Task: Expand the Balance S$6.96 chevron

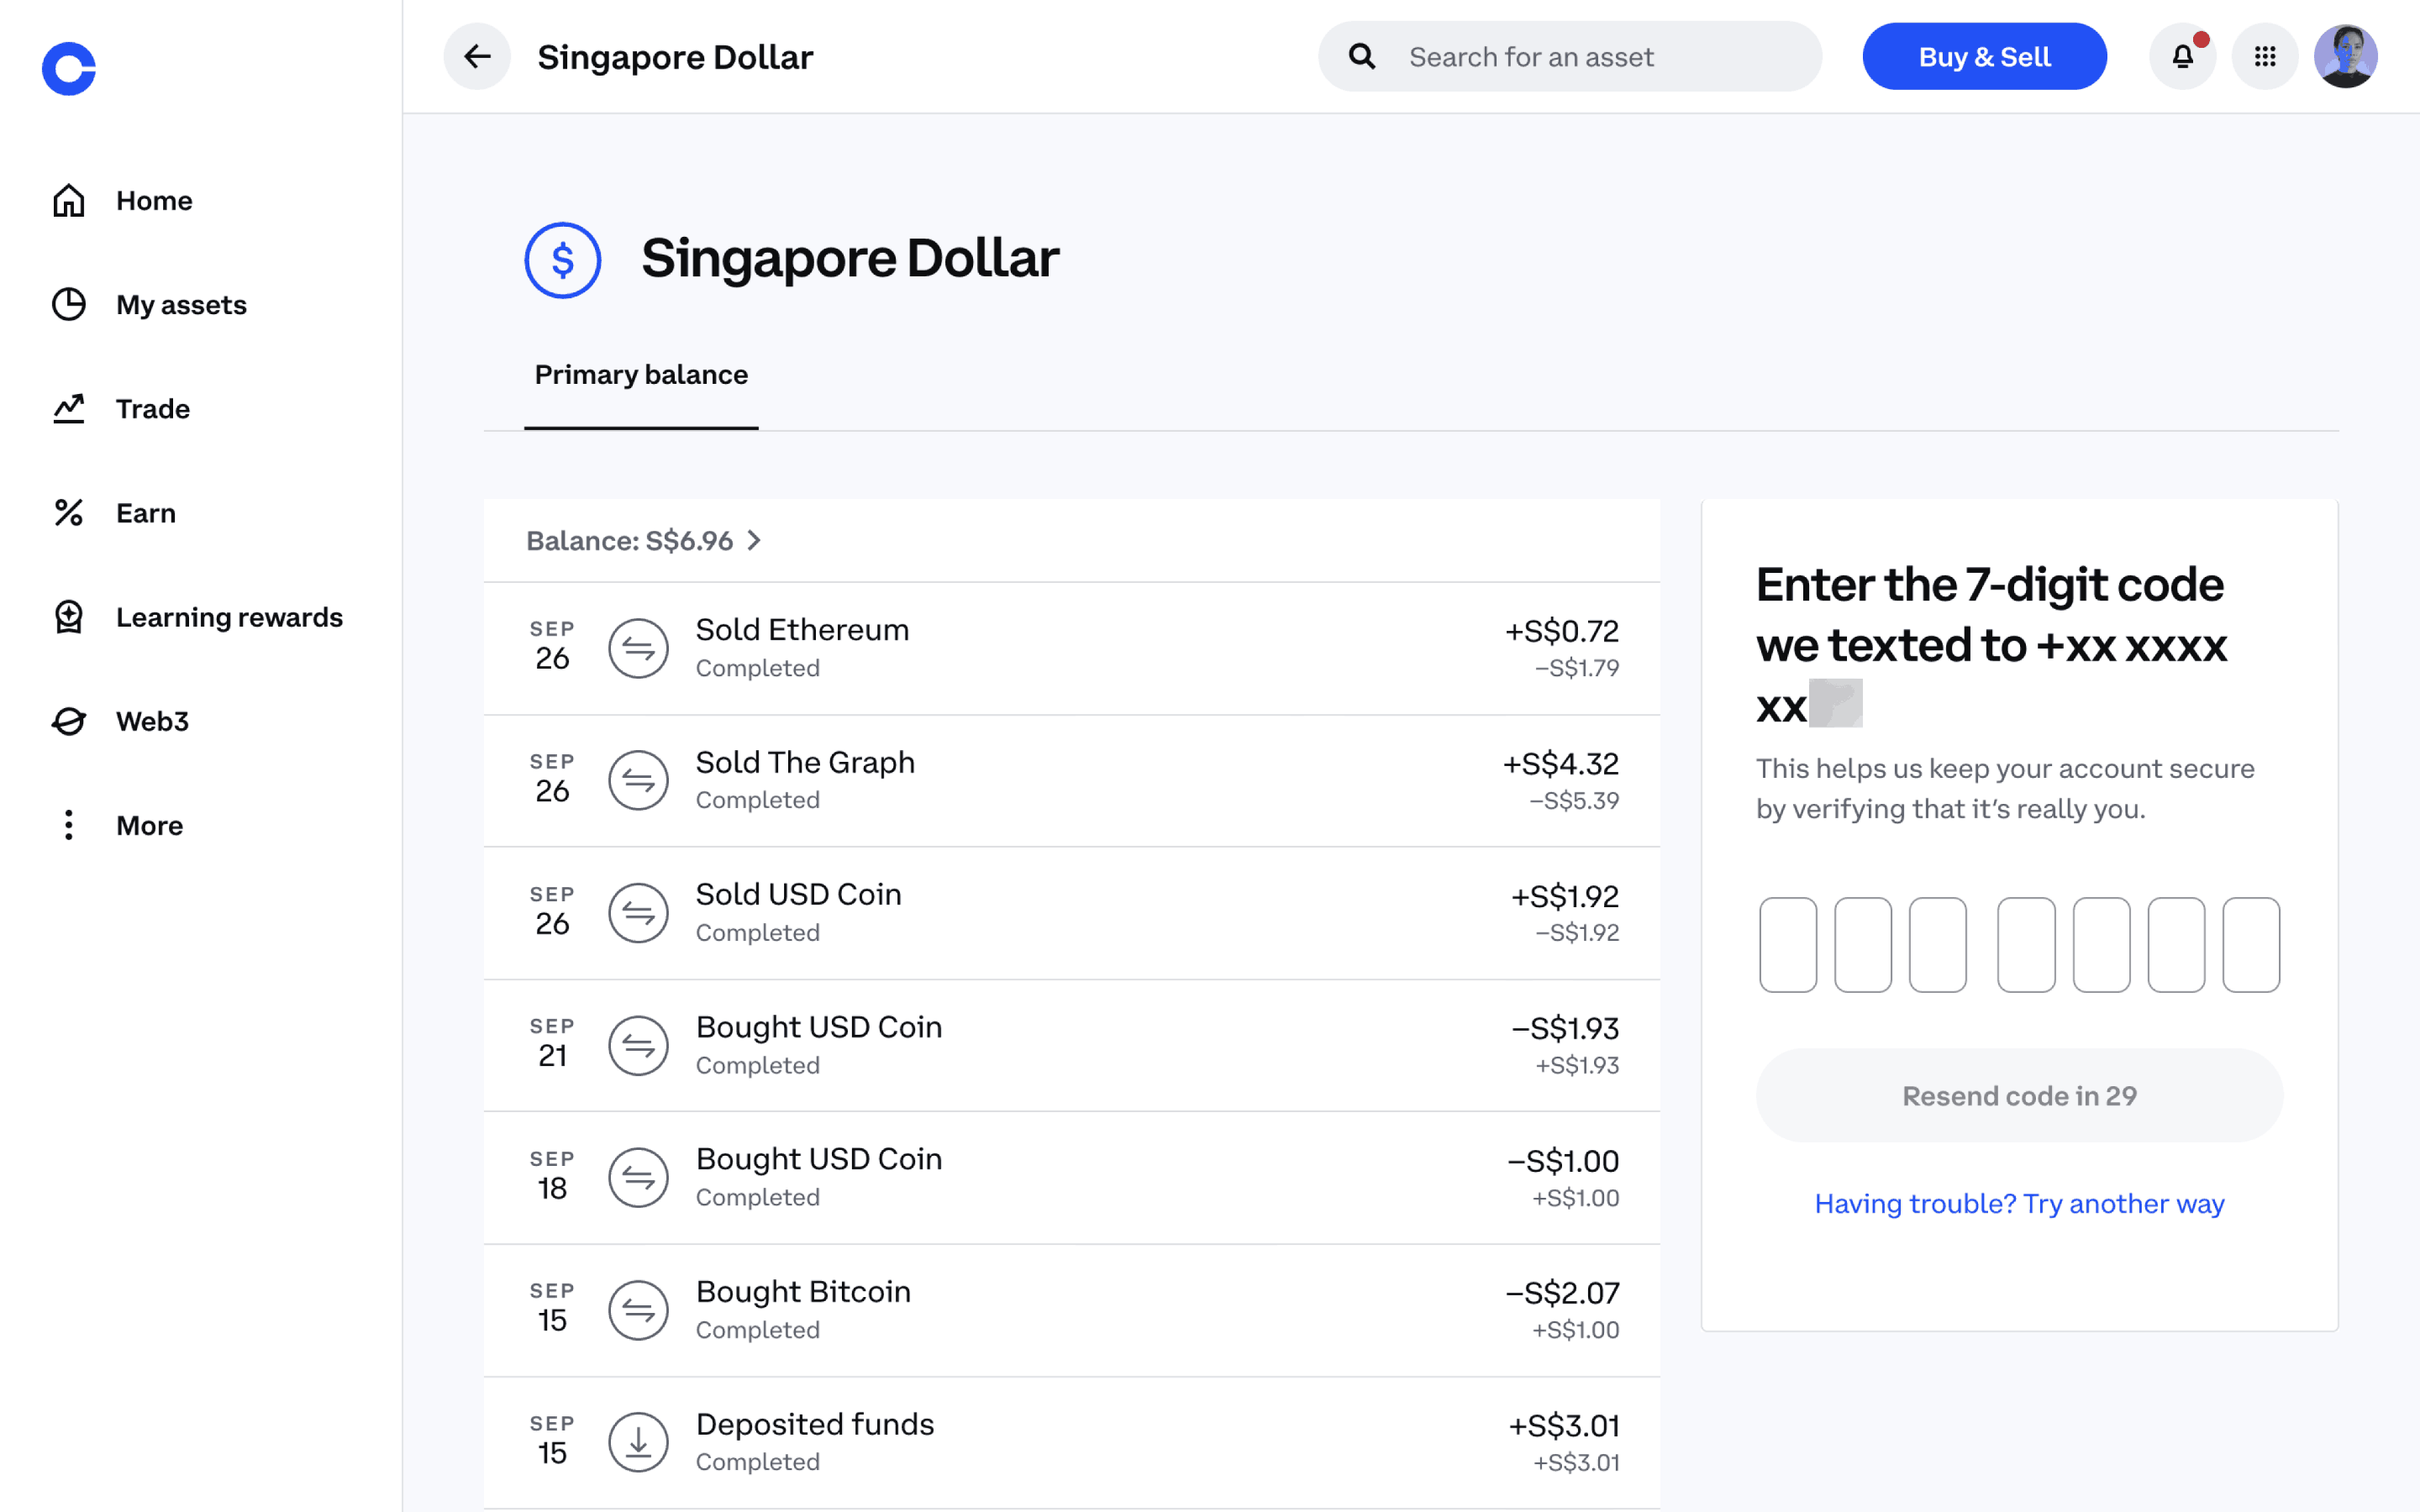Action: [754, 541]
